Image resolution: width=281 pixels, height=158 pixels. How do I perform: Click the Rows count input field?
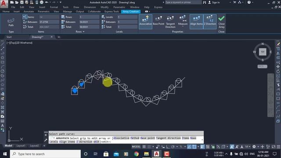(x=89, y=17)
